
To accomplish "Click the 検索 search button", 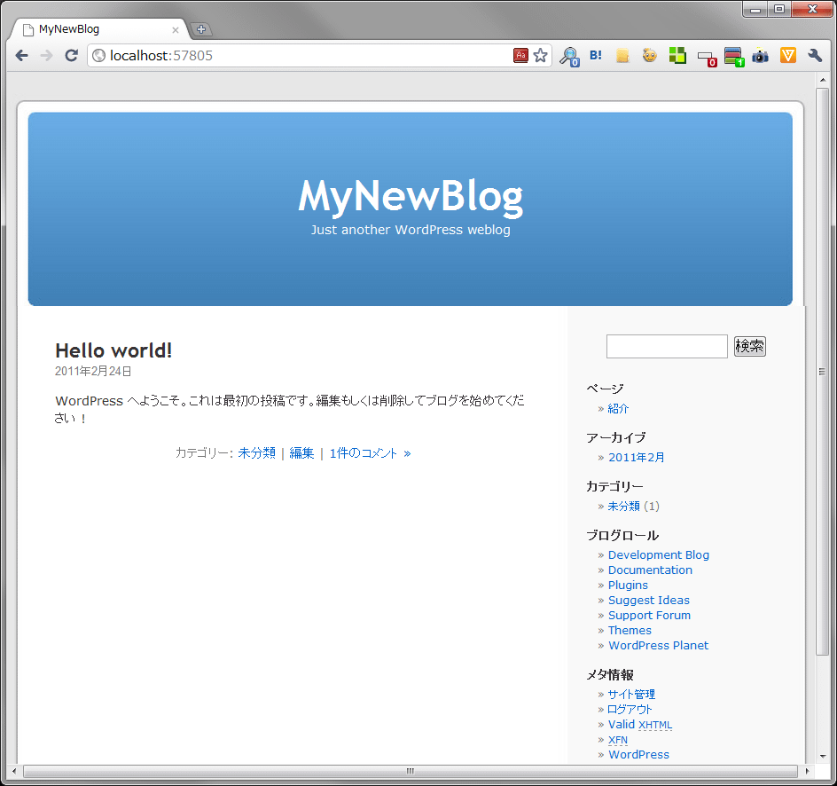I will (750, 346).
